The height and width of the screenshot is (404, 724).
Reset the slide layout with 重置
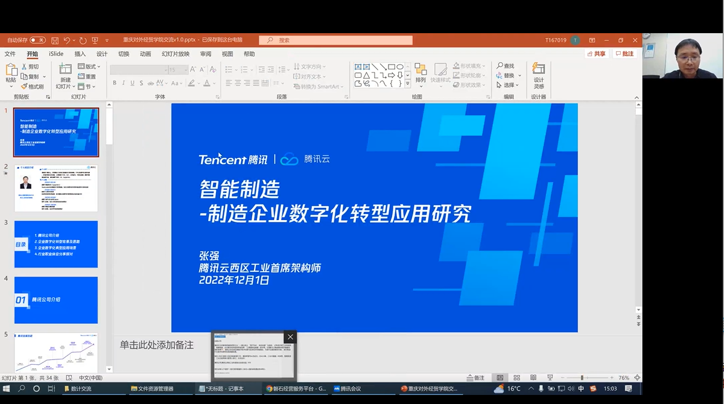click(x=87, y=77)
